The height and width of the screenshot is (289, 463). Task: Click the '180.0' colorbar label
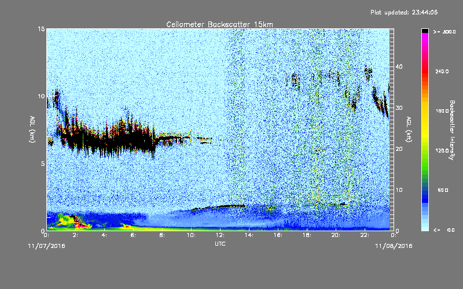(x=442, y=111)
